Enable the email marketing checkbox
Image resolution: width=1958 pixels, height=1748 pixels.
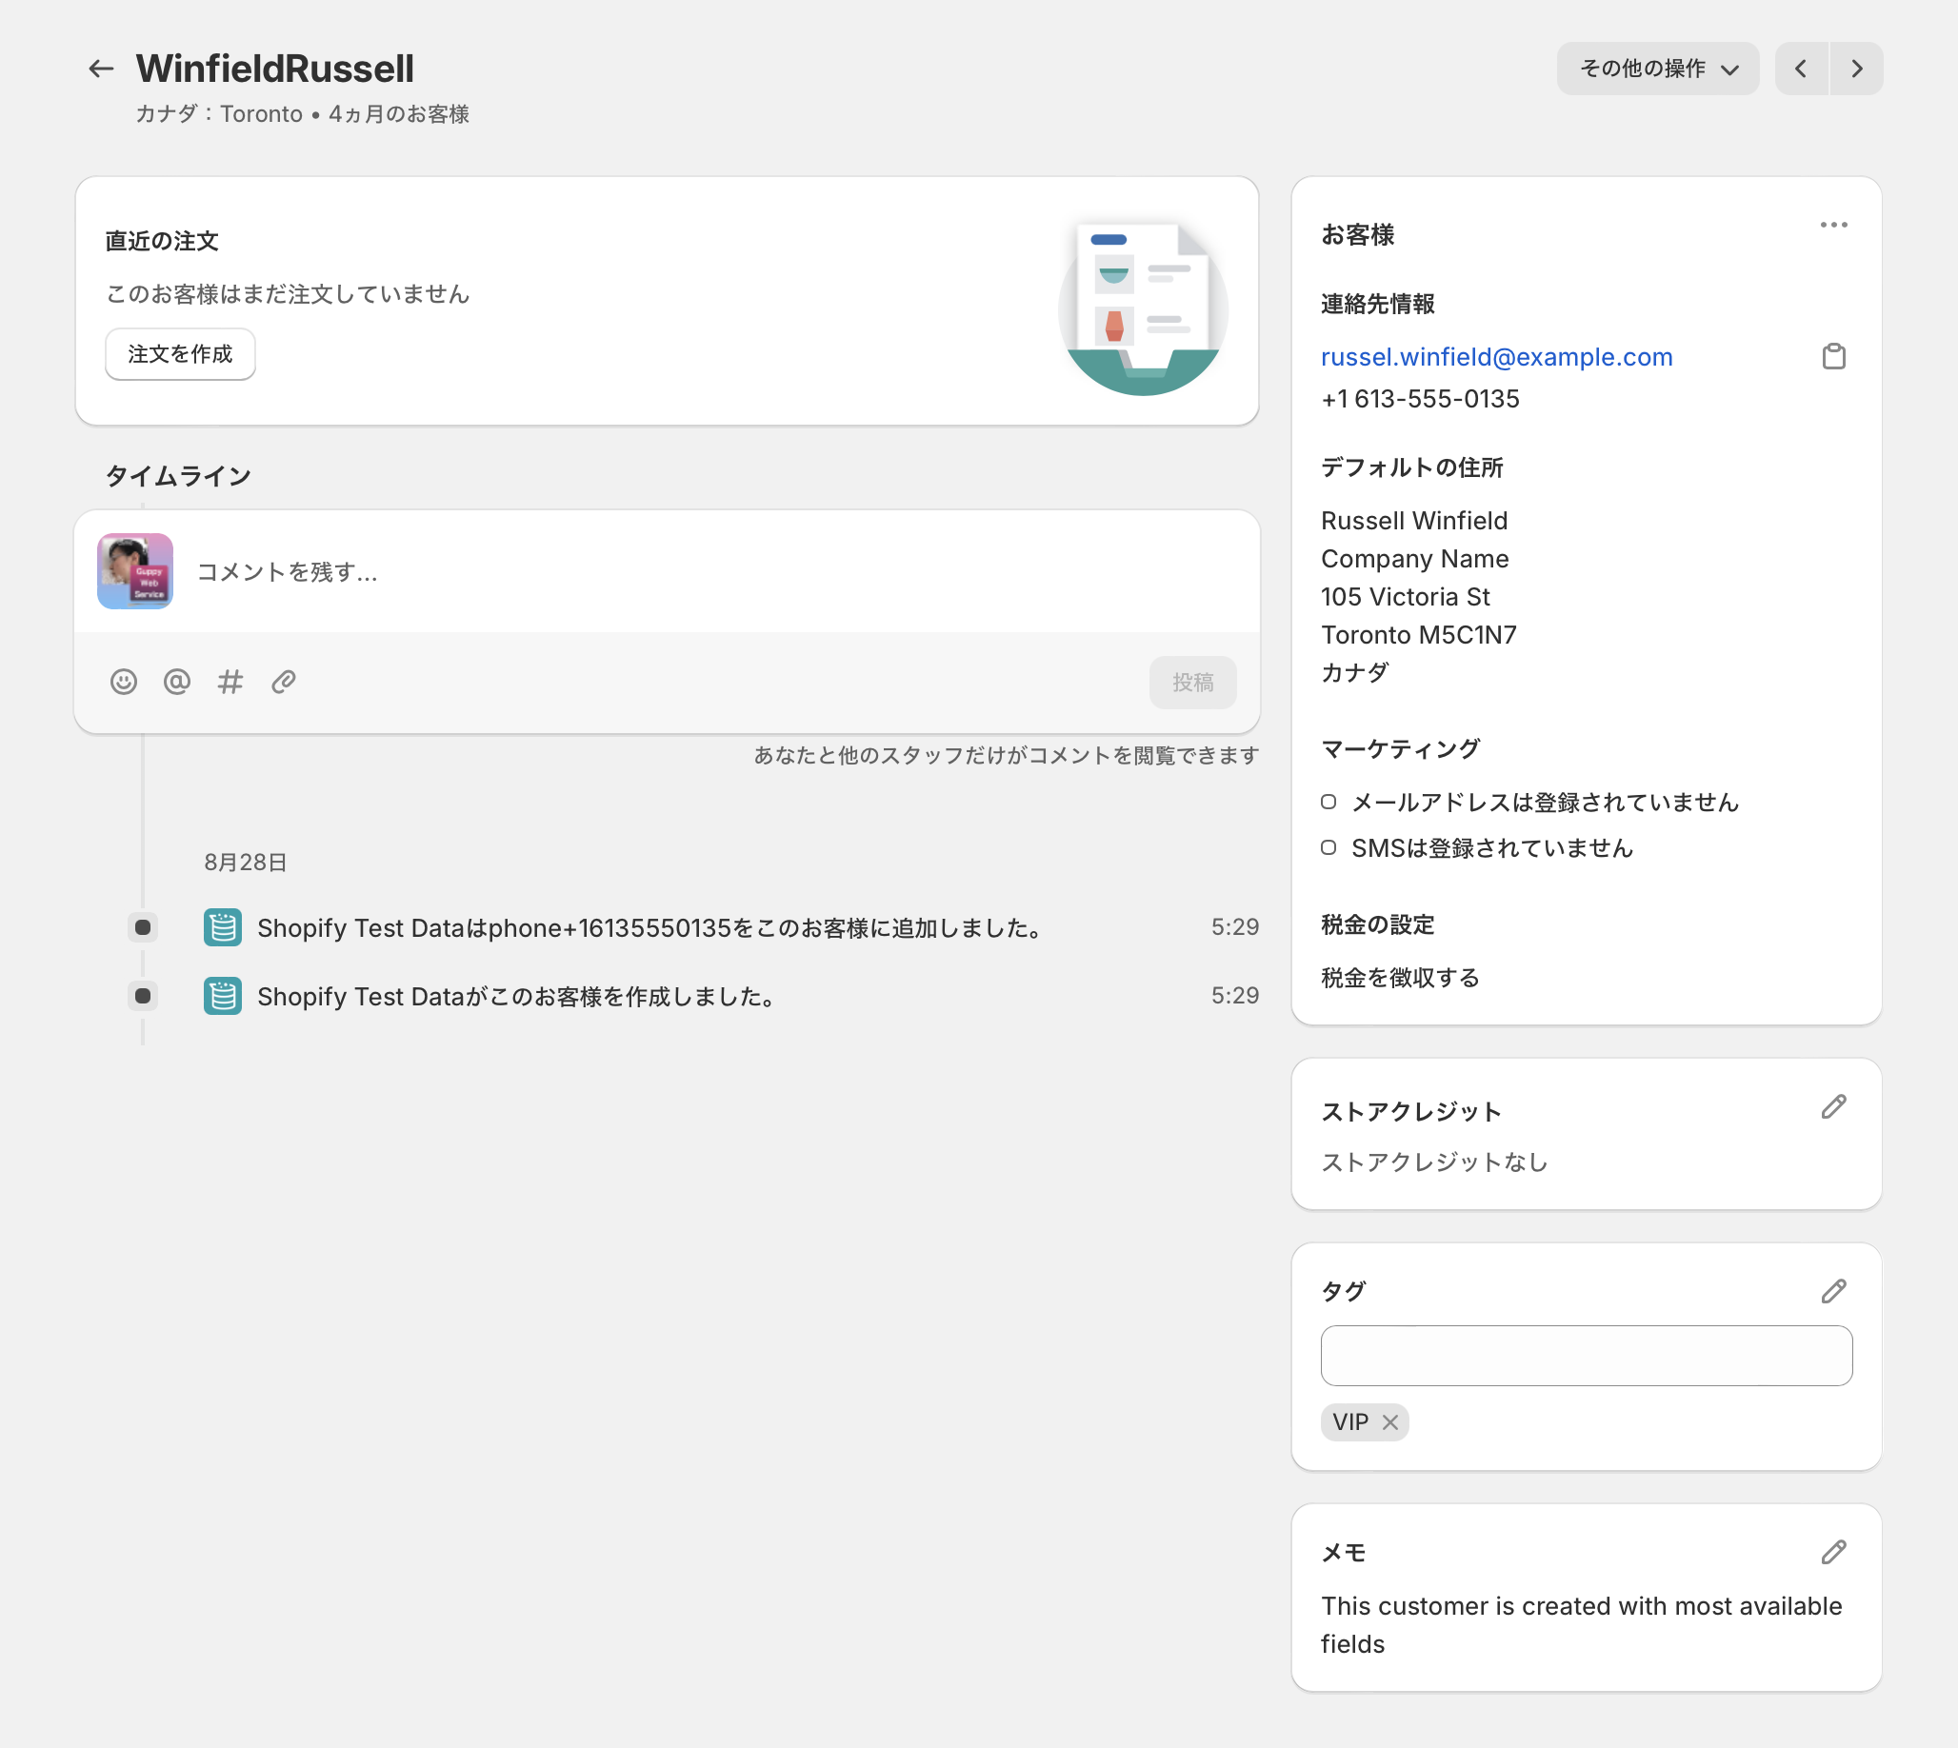(x=1328, y=802)
